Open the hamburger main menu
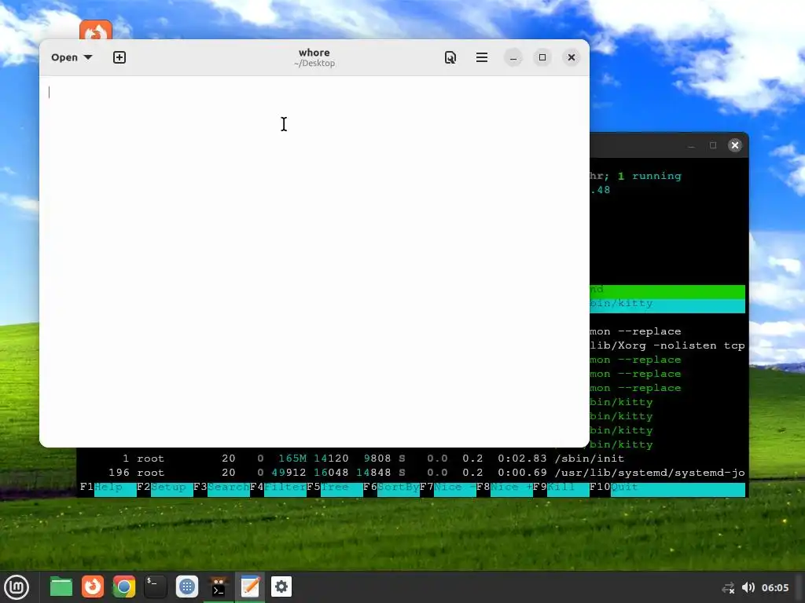 482,57
